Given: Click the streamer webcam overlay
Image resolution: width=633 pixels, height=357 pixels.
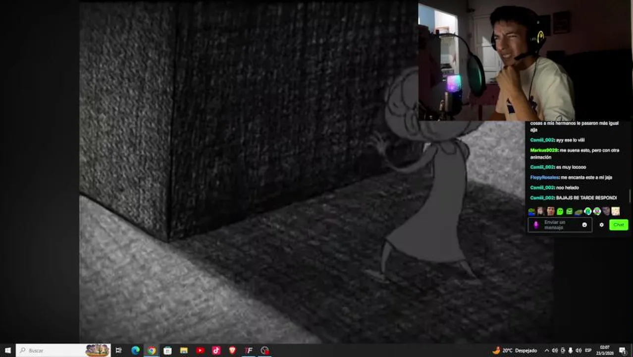Looking at the screenshot, I should (x=526, y=60).
